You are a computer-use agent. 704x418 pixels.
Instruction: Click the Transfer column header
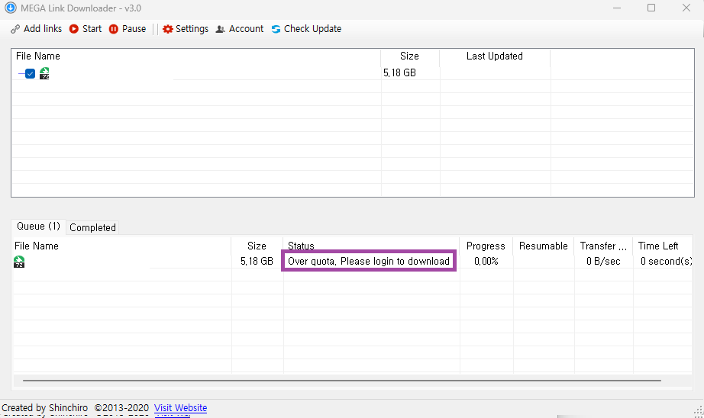point(603,246)
